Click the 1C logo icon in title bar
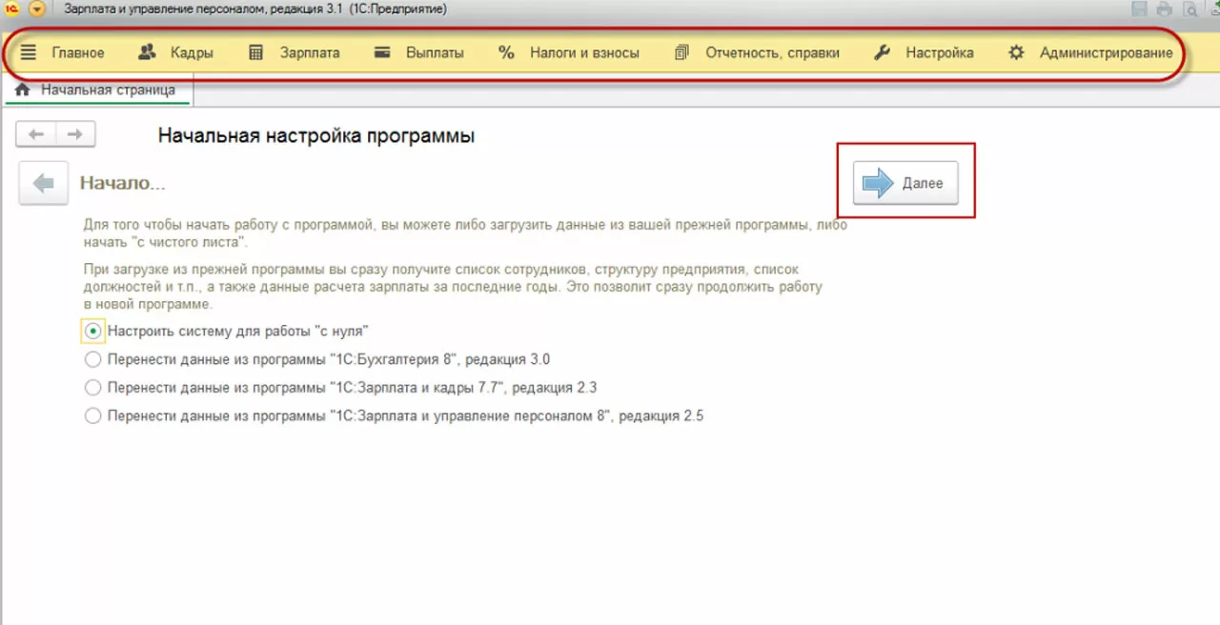This screenshot has height=625, width=1220. tap(11, 9)
